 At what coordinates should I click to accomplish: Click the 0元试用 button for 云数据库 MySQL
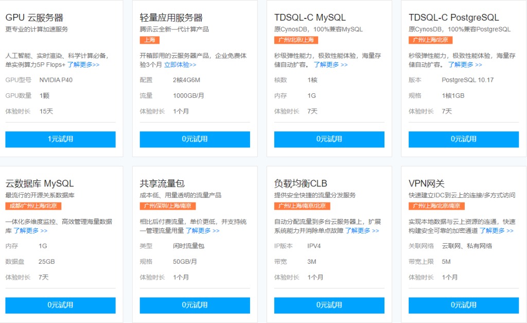coord(60,305)
